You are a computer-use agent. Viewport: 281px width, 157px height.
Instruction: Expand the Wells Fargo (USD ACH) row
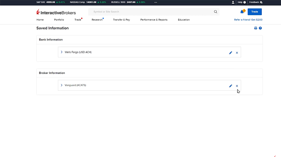(62, 52)
